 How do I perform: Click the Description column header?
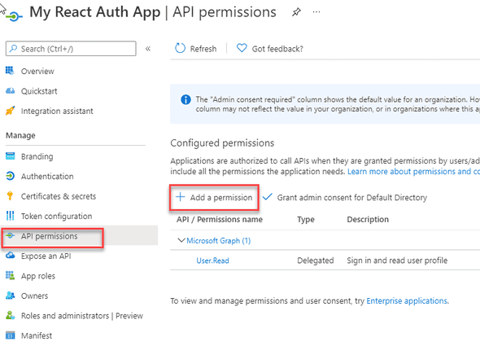click(368, 220)
